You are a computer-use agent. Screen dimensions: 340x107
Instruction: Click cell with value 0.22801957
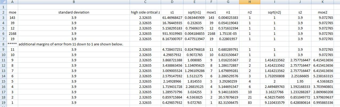click(x=228, y=39)
